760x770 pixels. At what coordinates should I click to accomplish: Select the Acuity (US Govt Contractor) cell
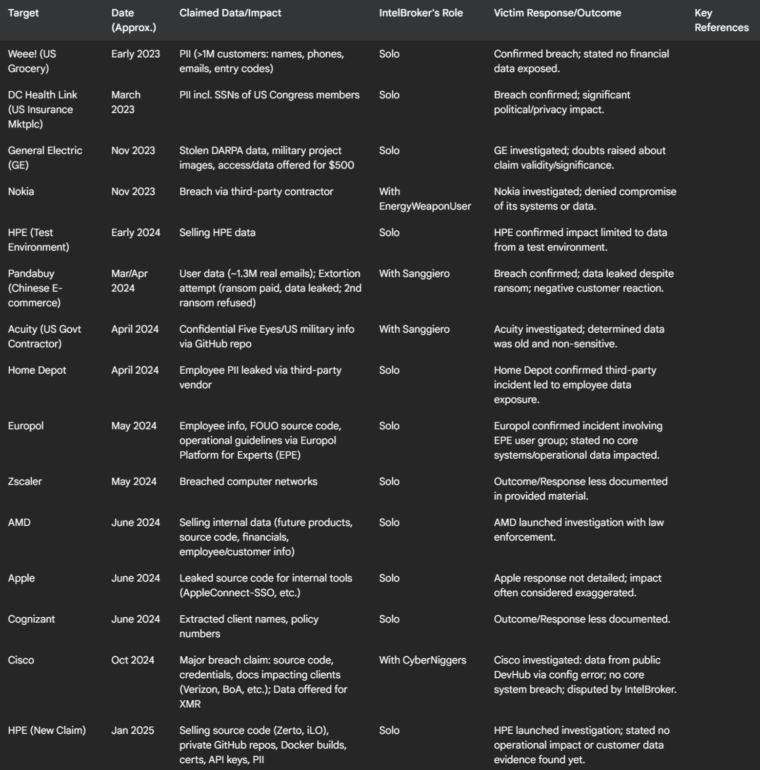[44, 336]
